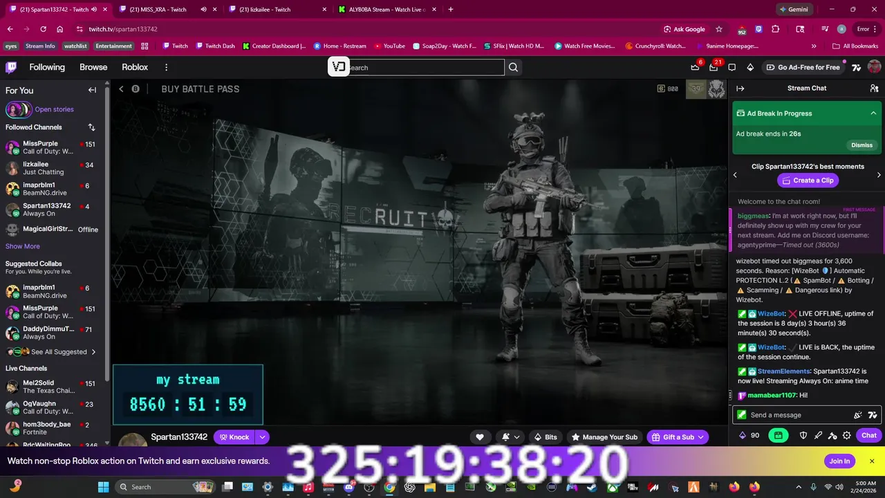Screen dimensions: 885x498
Task: Open the Twitch notifications inbox icon
Action: tap(714, 67)
